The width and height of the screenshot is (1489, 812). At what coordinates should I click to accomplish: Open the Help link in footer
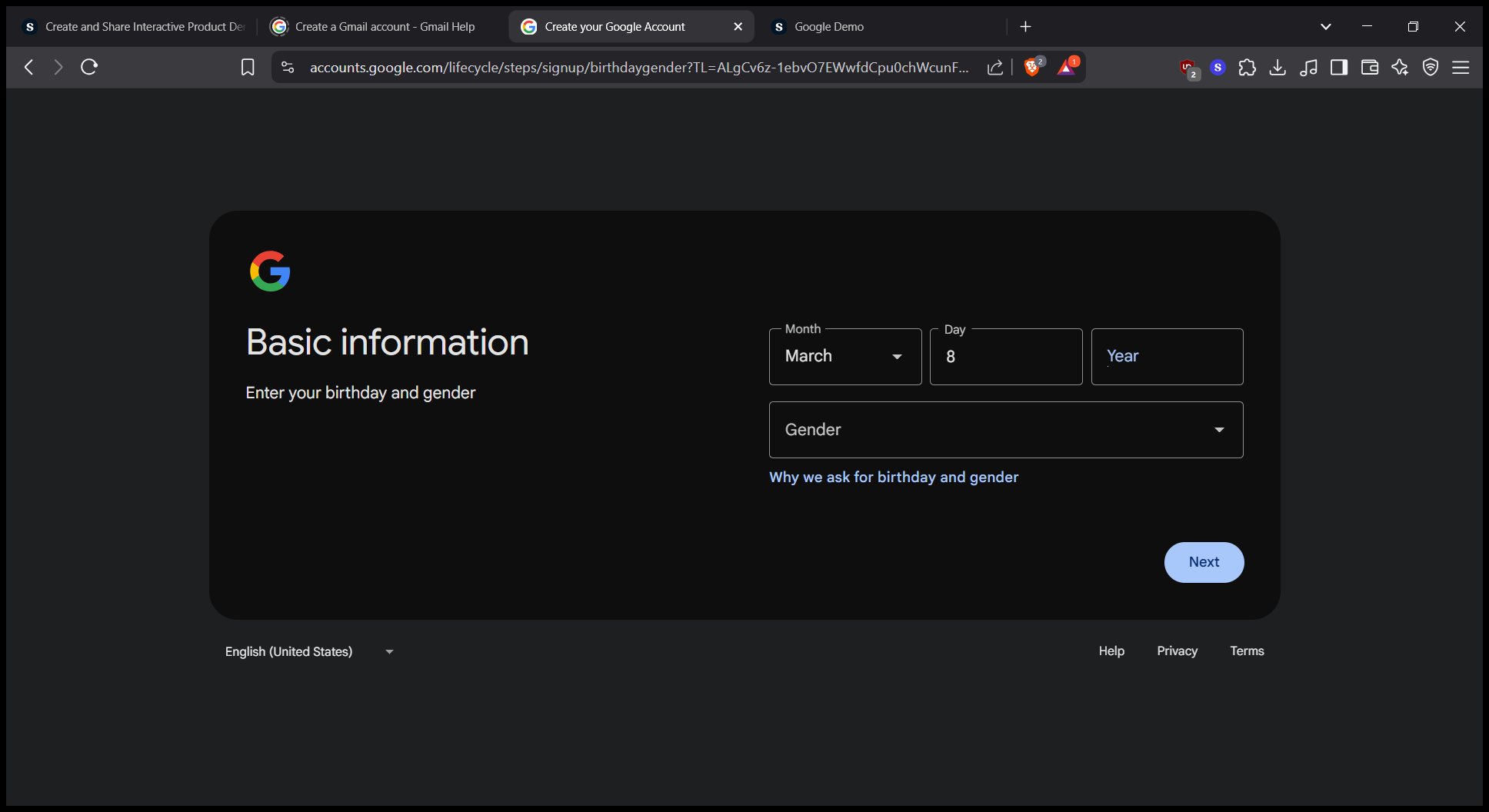(1111, 651)
